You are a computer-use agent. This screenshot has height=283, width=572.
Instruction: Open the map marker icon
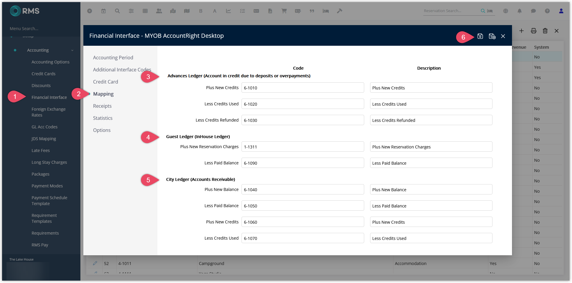click(173, 11)
